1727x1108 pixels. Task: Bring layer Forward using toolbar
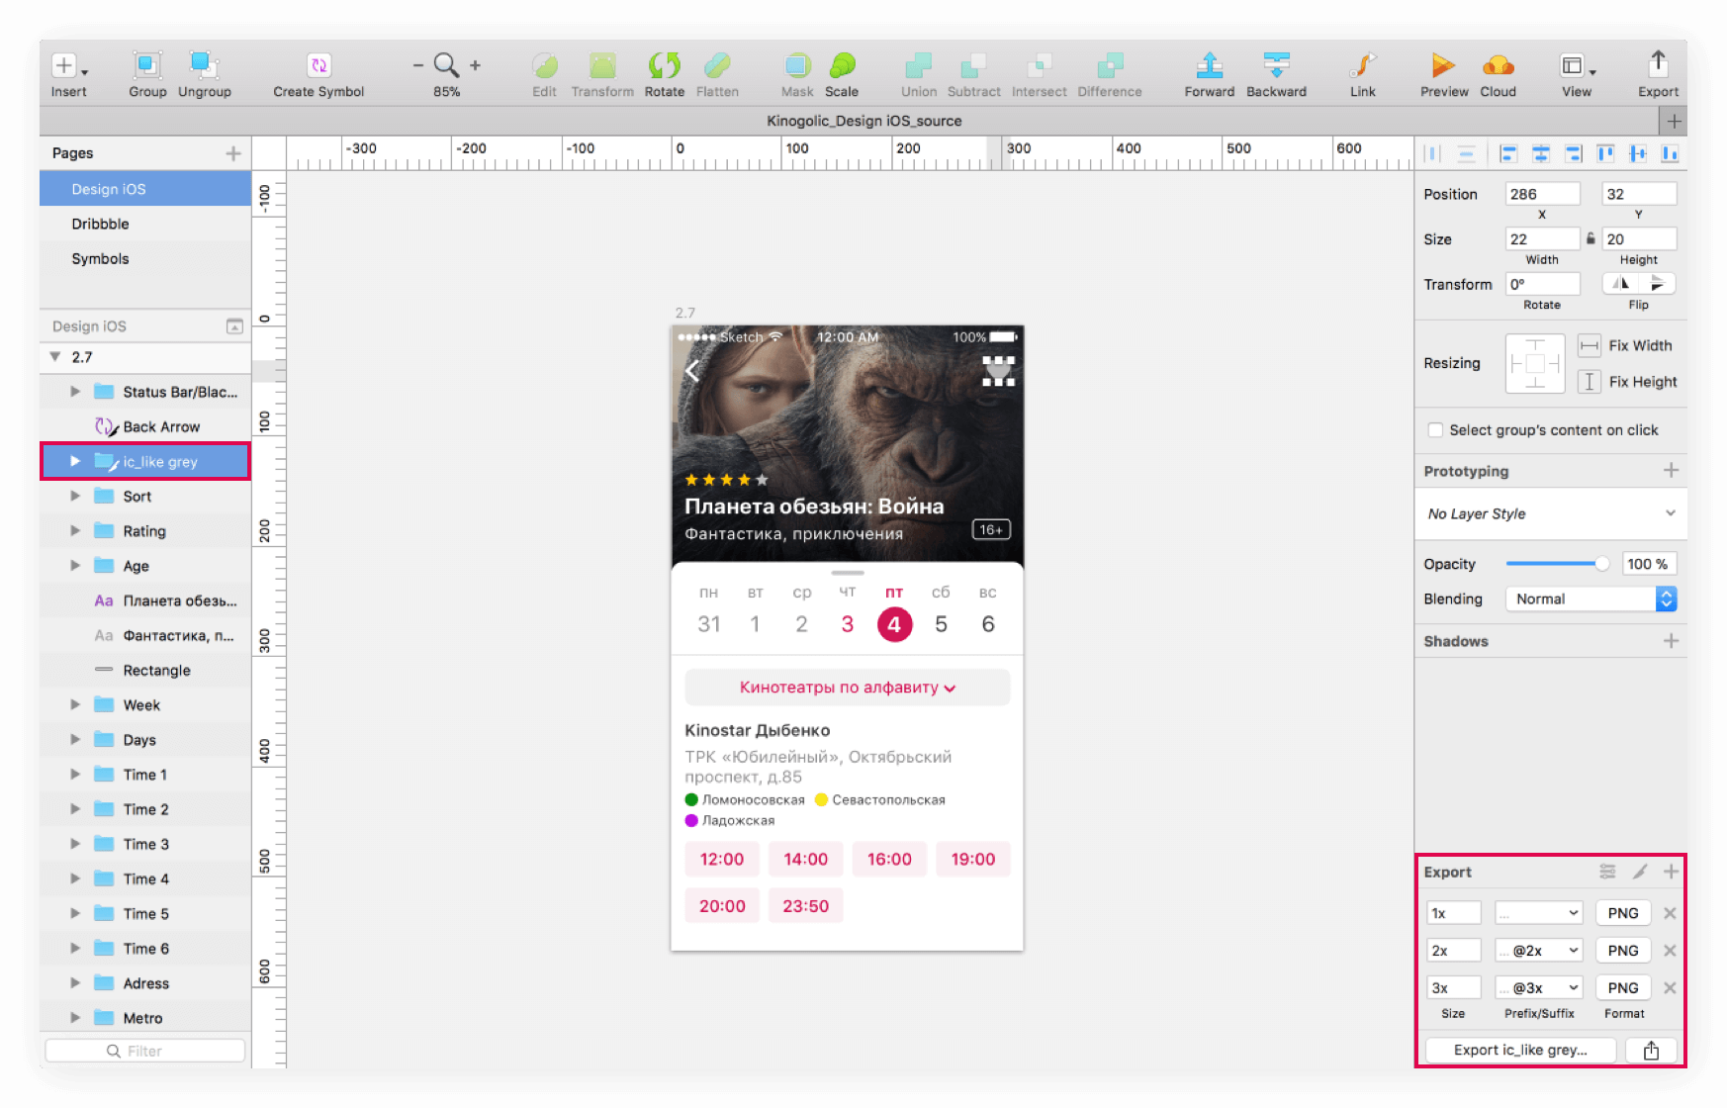point(1209,66)
